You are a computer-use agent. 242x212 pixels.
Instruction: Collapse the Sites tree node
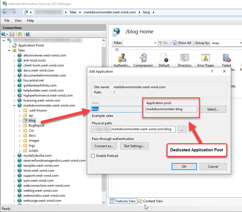(9, 50)
